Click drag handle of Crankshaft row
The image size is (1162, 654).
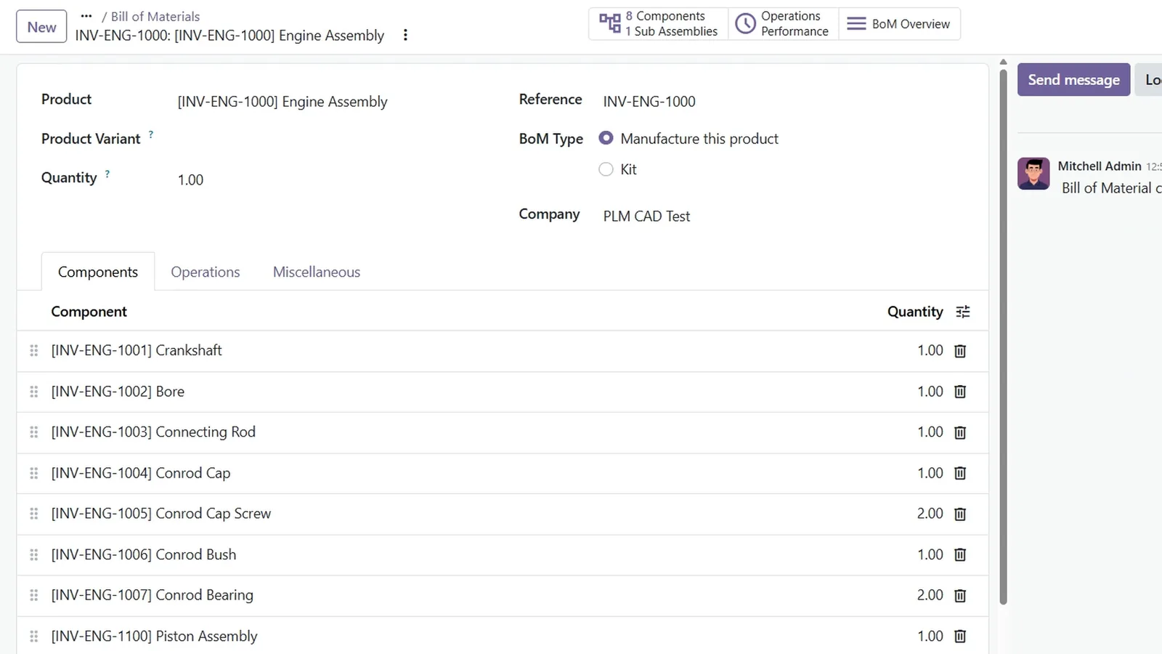click(x=33, y=351)
